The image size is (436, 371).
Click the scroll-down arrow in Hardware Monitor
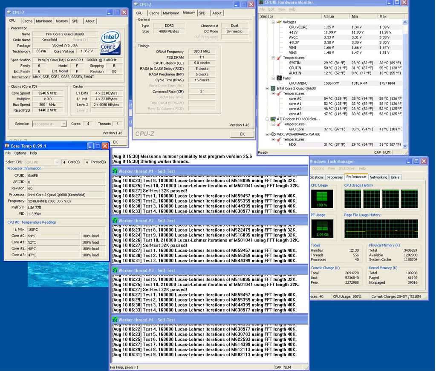[x=405, y=146]
